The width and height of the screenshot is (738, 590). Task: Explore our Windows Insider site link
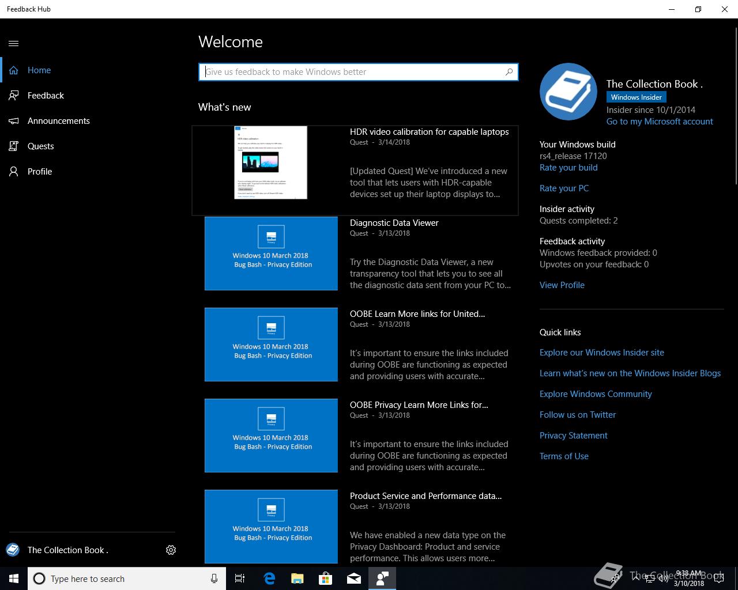point(602,353)
